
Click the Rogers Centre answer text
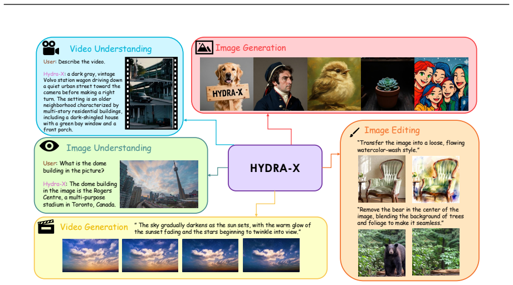80,194
